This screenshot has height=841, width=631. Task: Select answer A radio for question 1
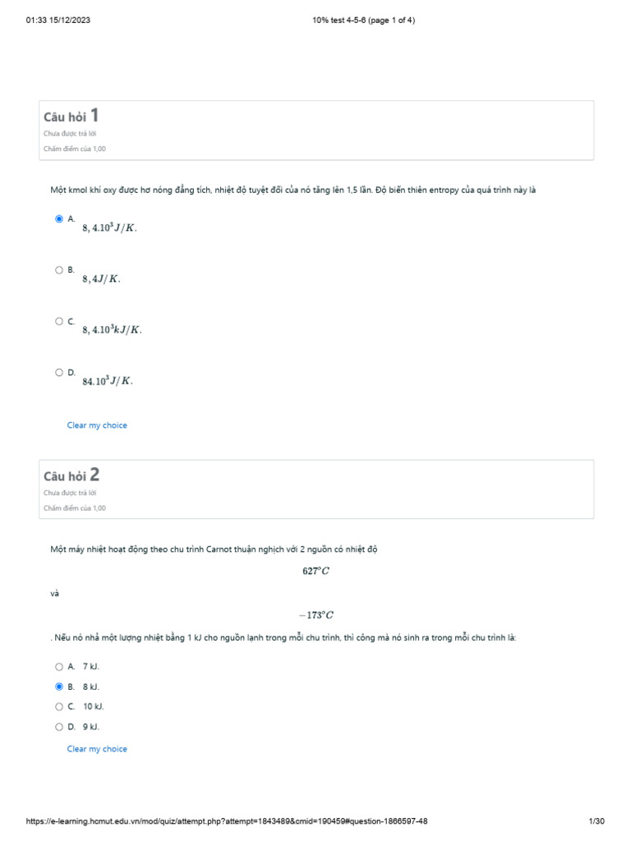[x=59, y=219]
